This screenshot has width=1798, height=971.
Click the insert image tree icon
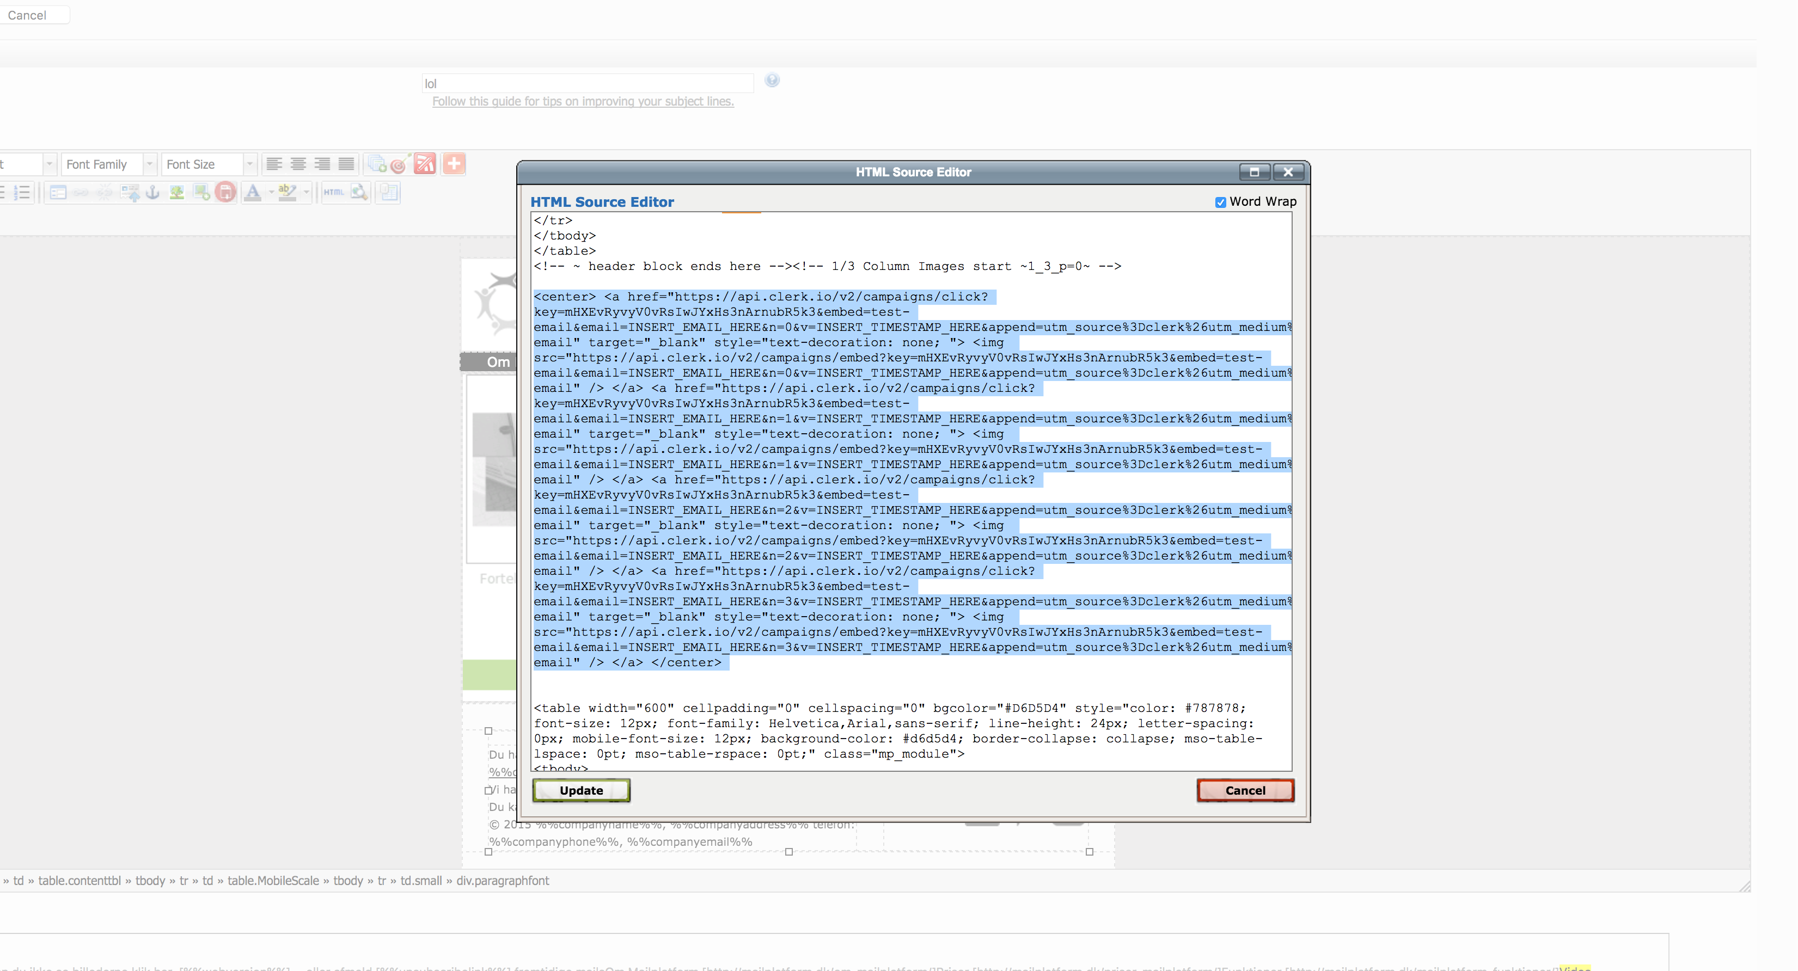coord(178,193)
